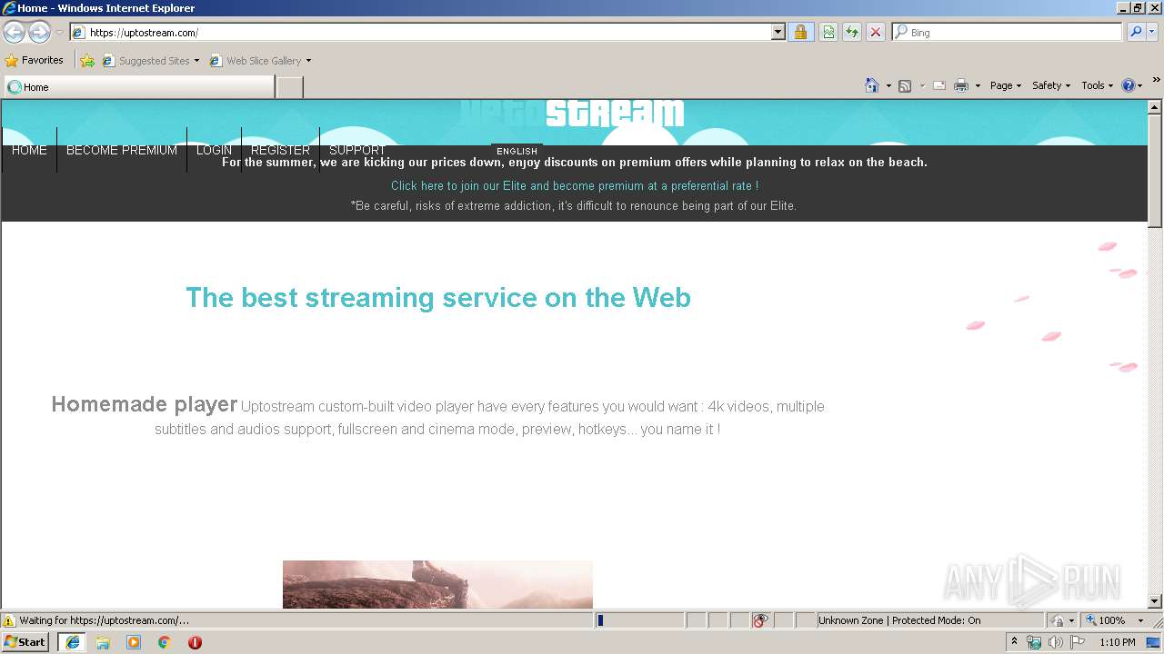This screenshot has width=1164, height=654.
Task: Click the join our Elite premium link
Action: pyautogui.click(x=575, y=185)
